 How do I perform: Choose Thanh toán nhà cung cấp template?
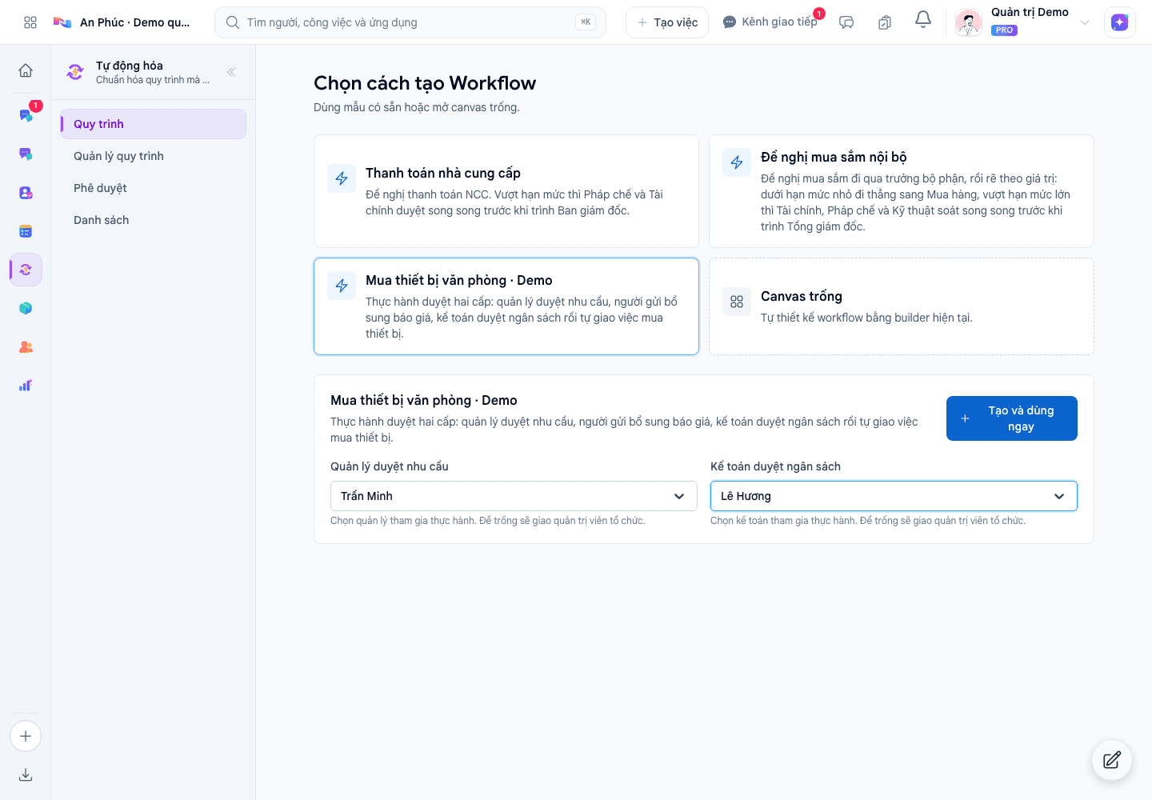coord(506,191)
